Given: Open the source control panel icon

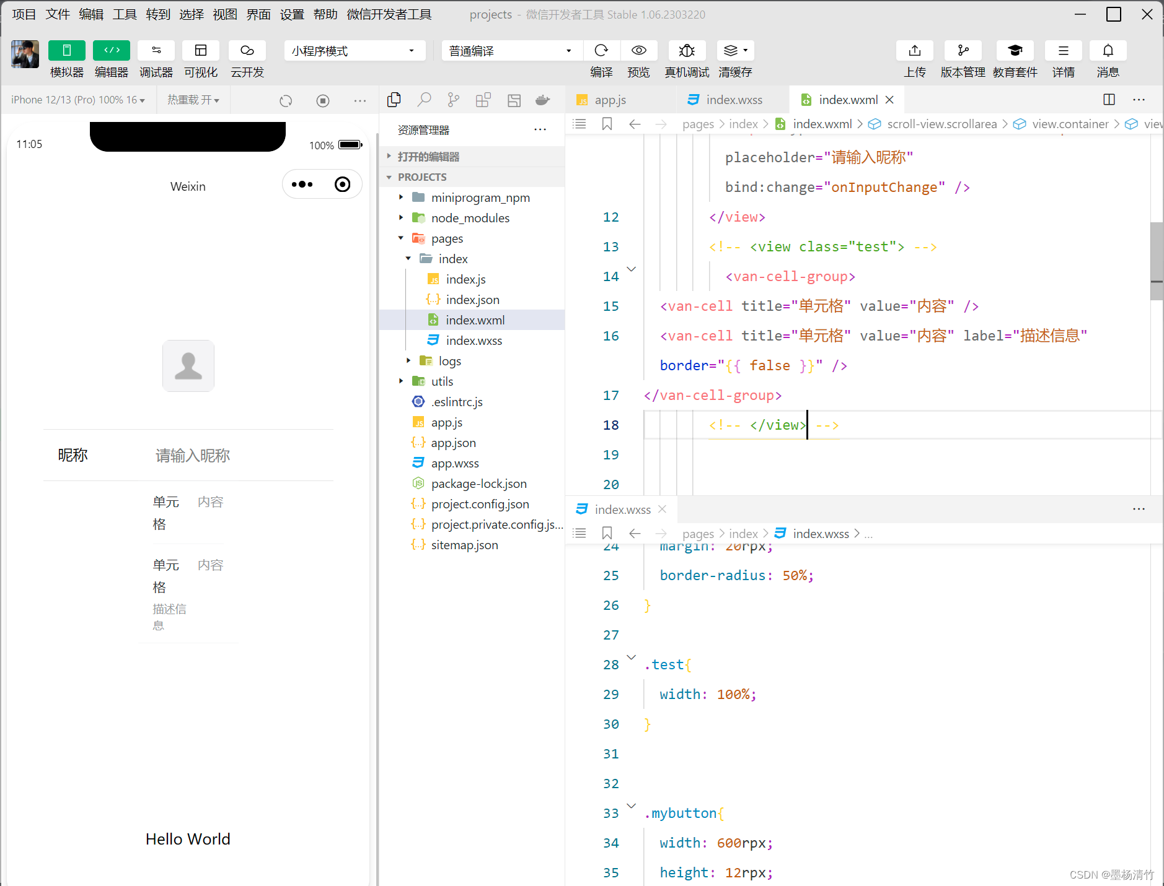Looking at the screenshot, I should (x=454, y=100).
